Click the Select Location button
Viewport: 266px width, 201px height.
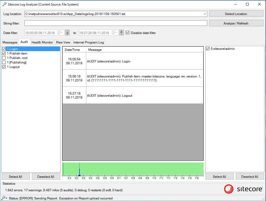(236, 14)
